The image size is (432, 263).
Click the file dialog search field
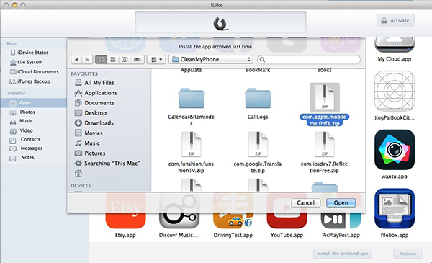(309, 60)
